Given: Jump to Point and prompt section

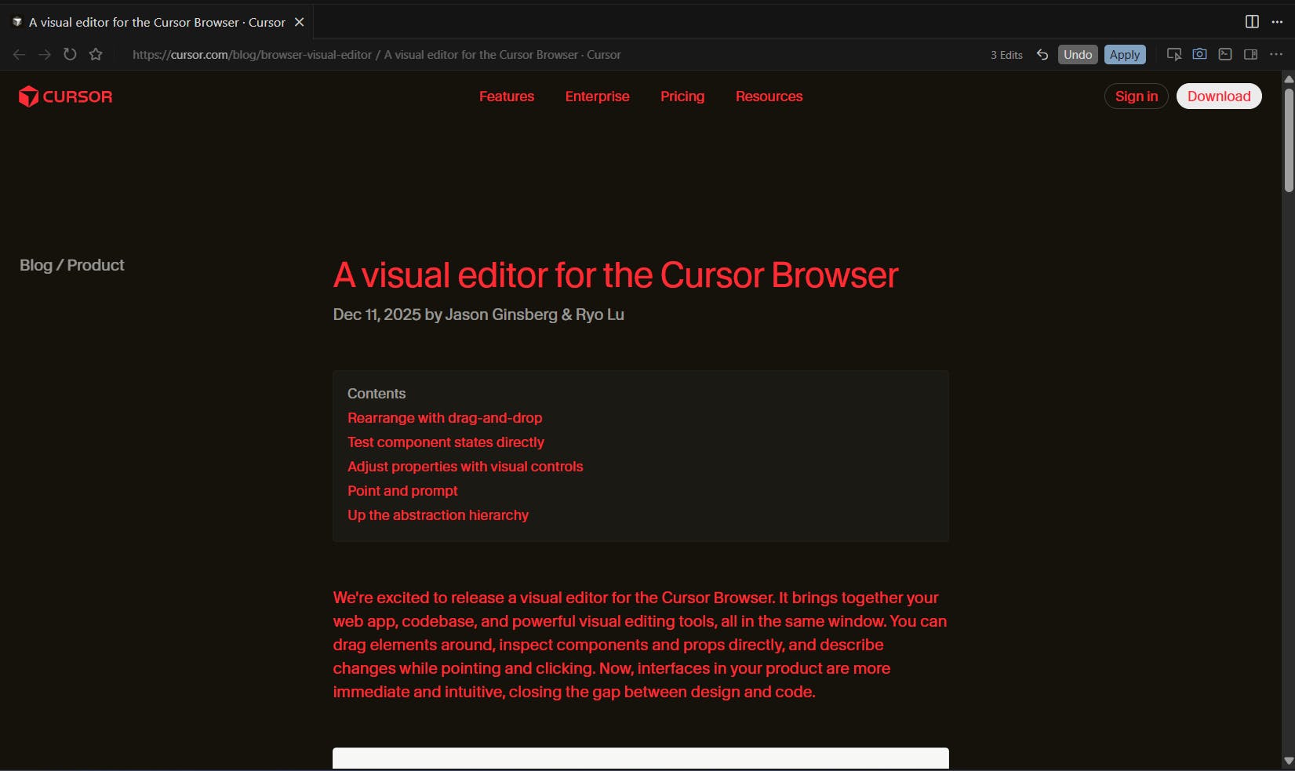Looking at the screenshot, I should click(x=402, y=491).
